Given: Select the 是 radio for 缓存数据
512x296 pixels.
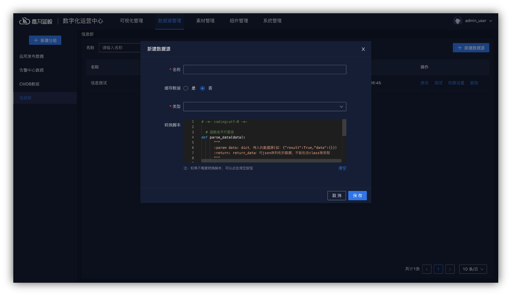Looking at the screenshot, I should 186,88.
